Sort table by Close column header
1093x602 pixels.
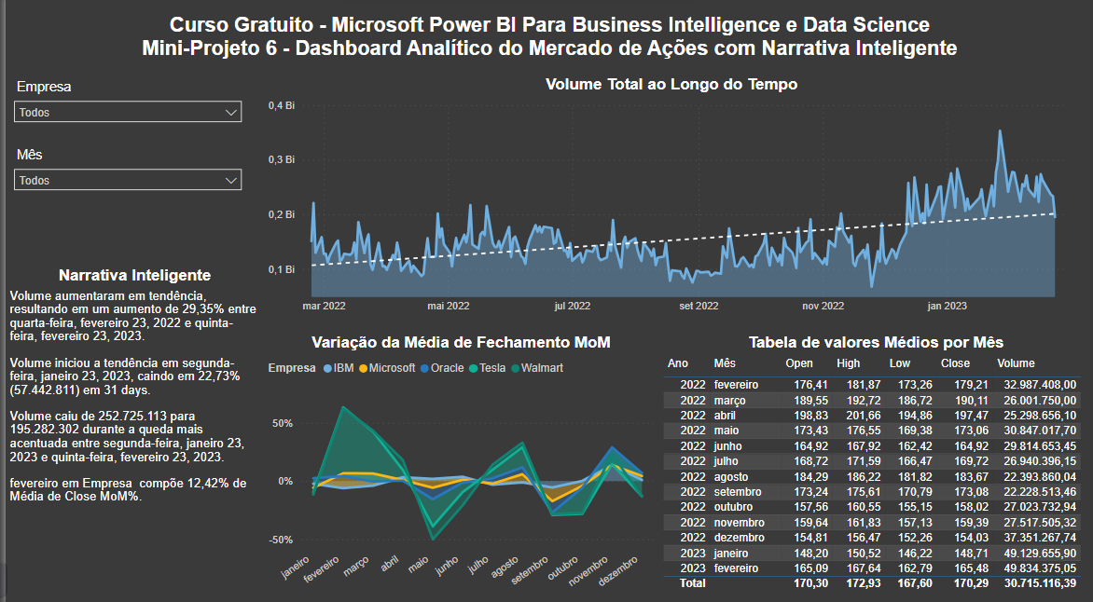click(955, 363)
